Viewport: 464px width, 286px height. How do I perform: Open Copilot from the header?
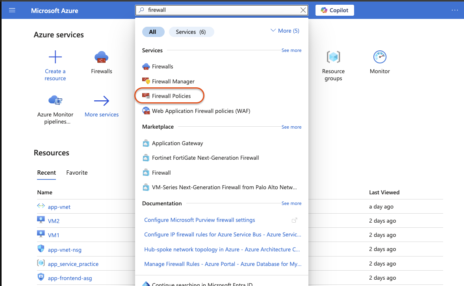click(335, 10)
